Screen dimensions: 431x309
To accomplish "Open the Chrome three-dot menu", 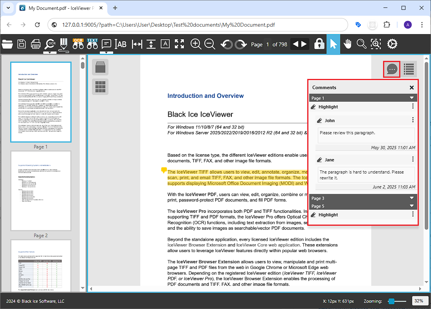I will (x=422, y=25).
